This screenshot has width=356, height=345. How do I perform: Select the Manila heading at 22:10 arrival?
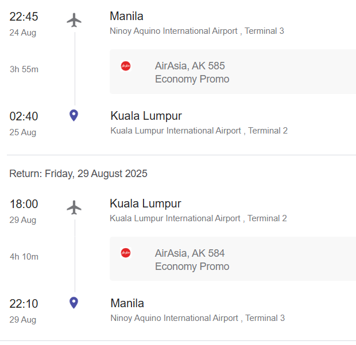tap(127, 303)
